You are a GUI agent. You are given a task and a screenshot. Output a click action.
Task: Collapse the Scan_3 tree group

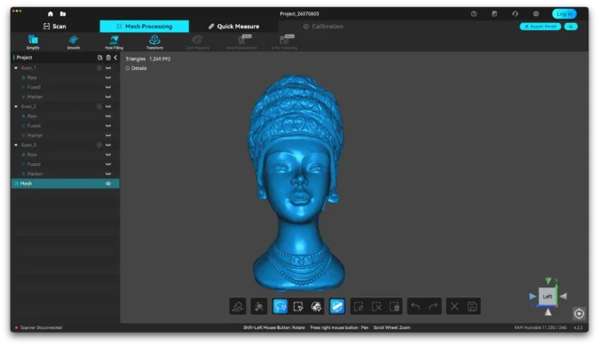(x=16, y=145)
